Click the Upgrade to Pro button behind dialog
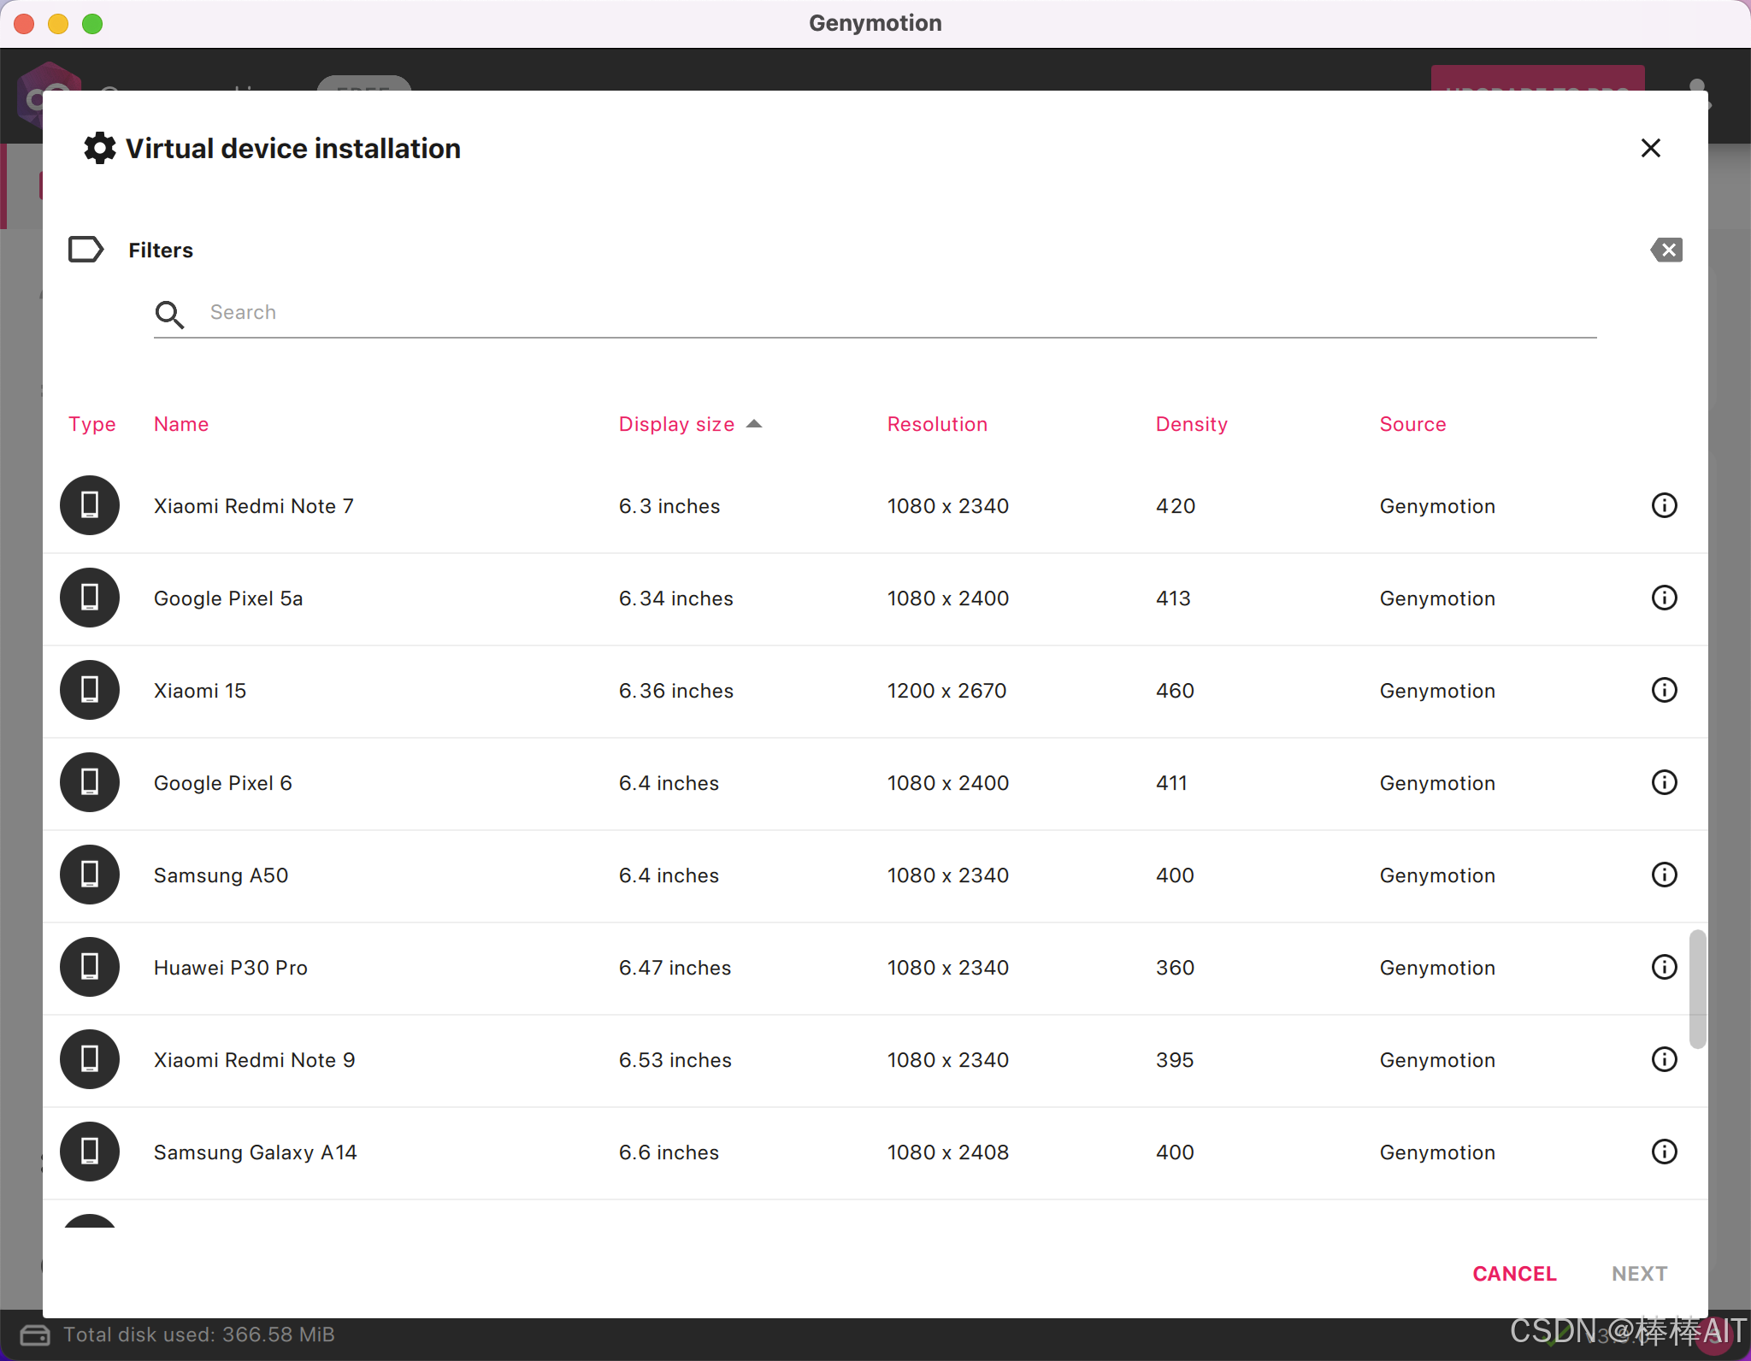 coord(1537,79)
